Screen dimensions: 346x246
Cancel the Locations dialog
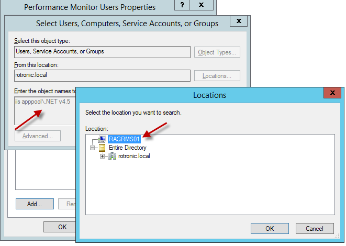(315, 228)
